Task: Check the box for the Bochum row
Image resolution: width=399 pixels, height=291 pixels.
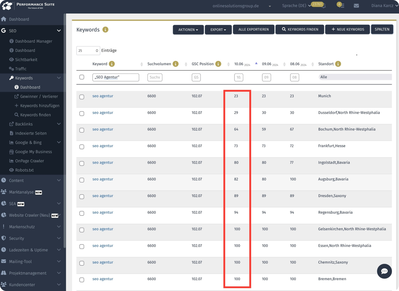Action: coord(82,130)
